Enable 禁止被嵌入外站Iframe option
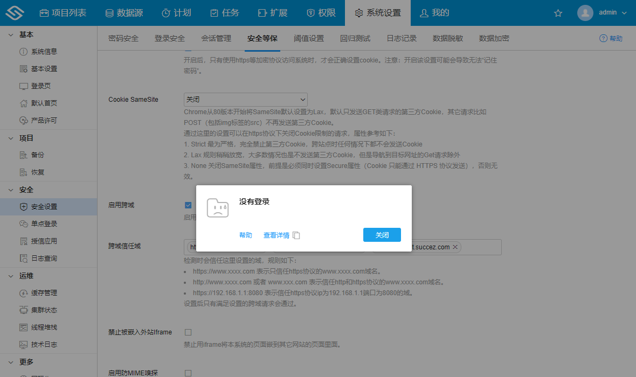 (188, 332)
